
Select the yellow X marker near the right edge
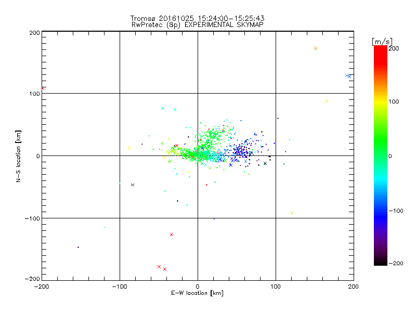(x=327, y=101)
